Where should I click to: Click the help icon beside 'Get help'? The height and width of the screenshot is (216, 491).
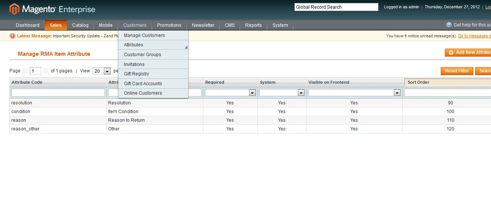tap(449, 25)
